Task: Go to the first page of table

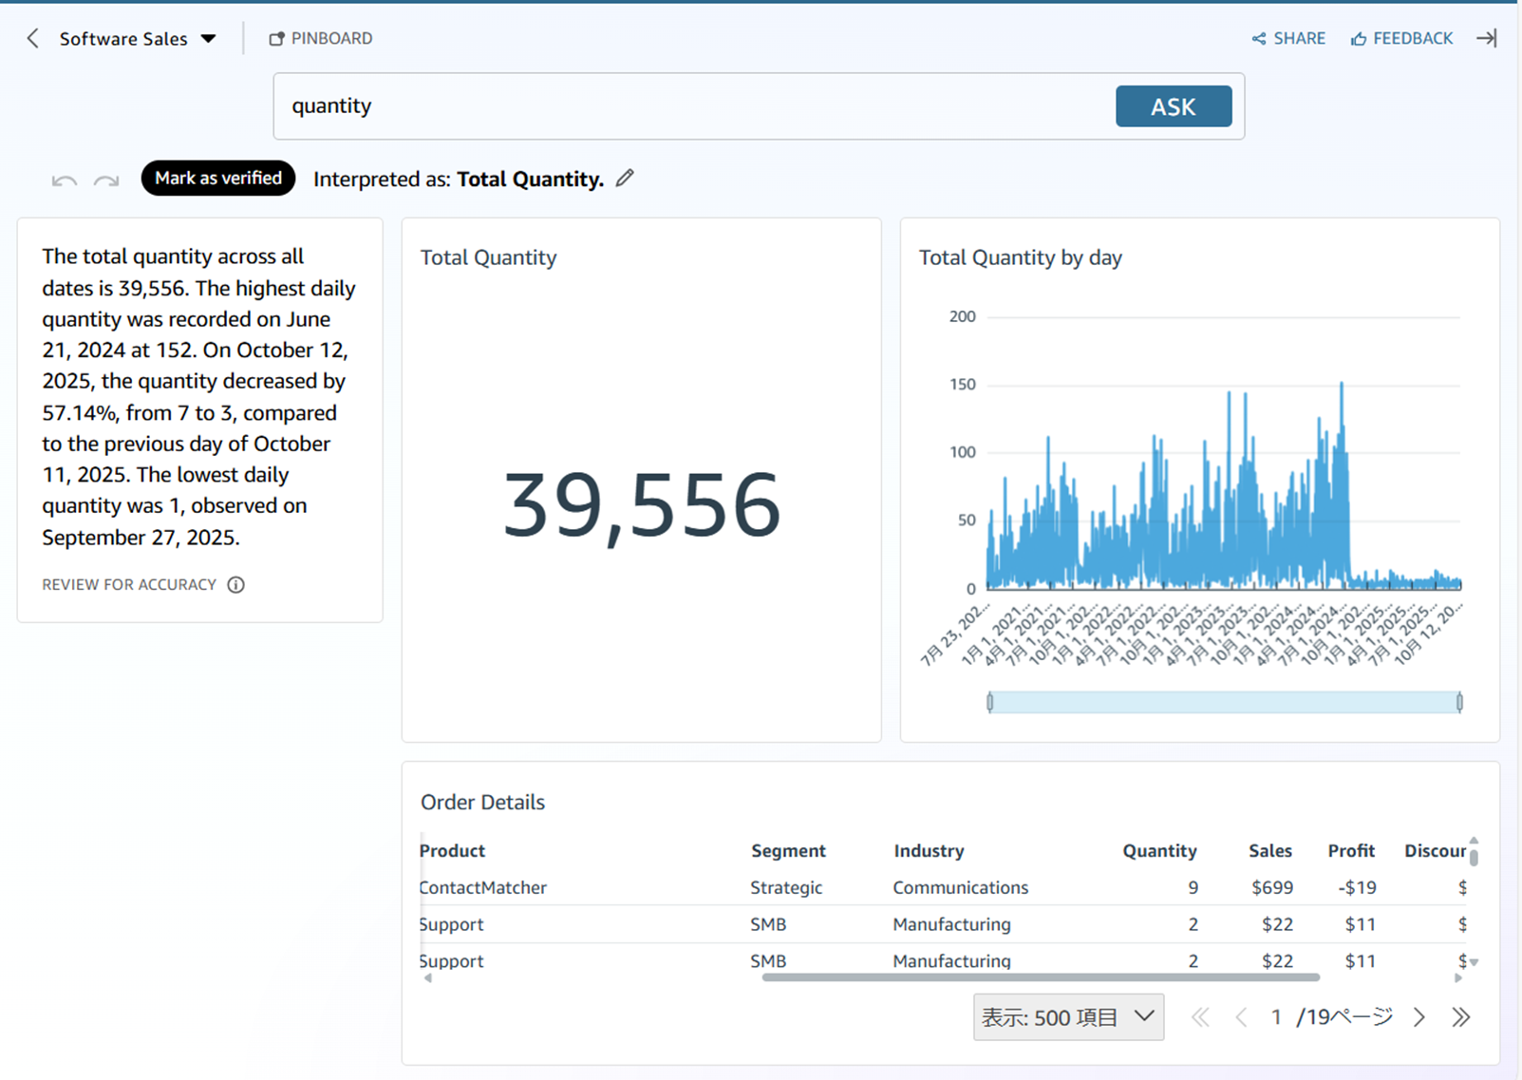Action: pyautogui.click(x=1200, y=1017)
